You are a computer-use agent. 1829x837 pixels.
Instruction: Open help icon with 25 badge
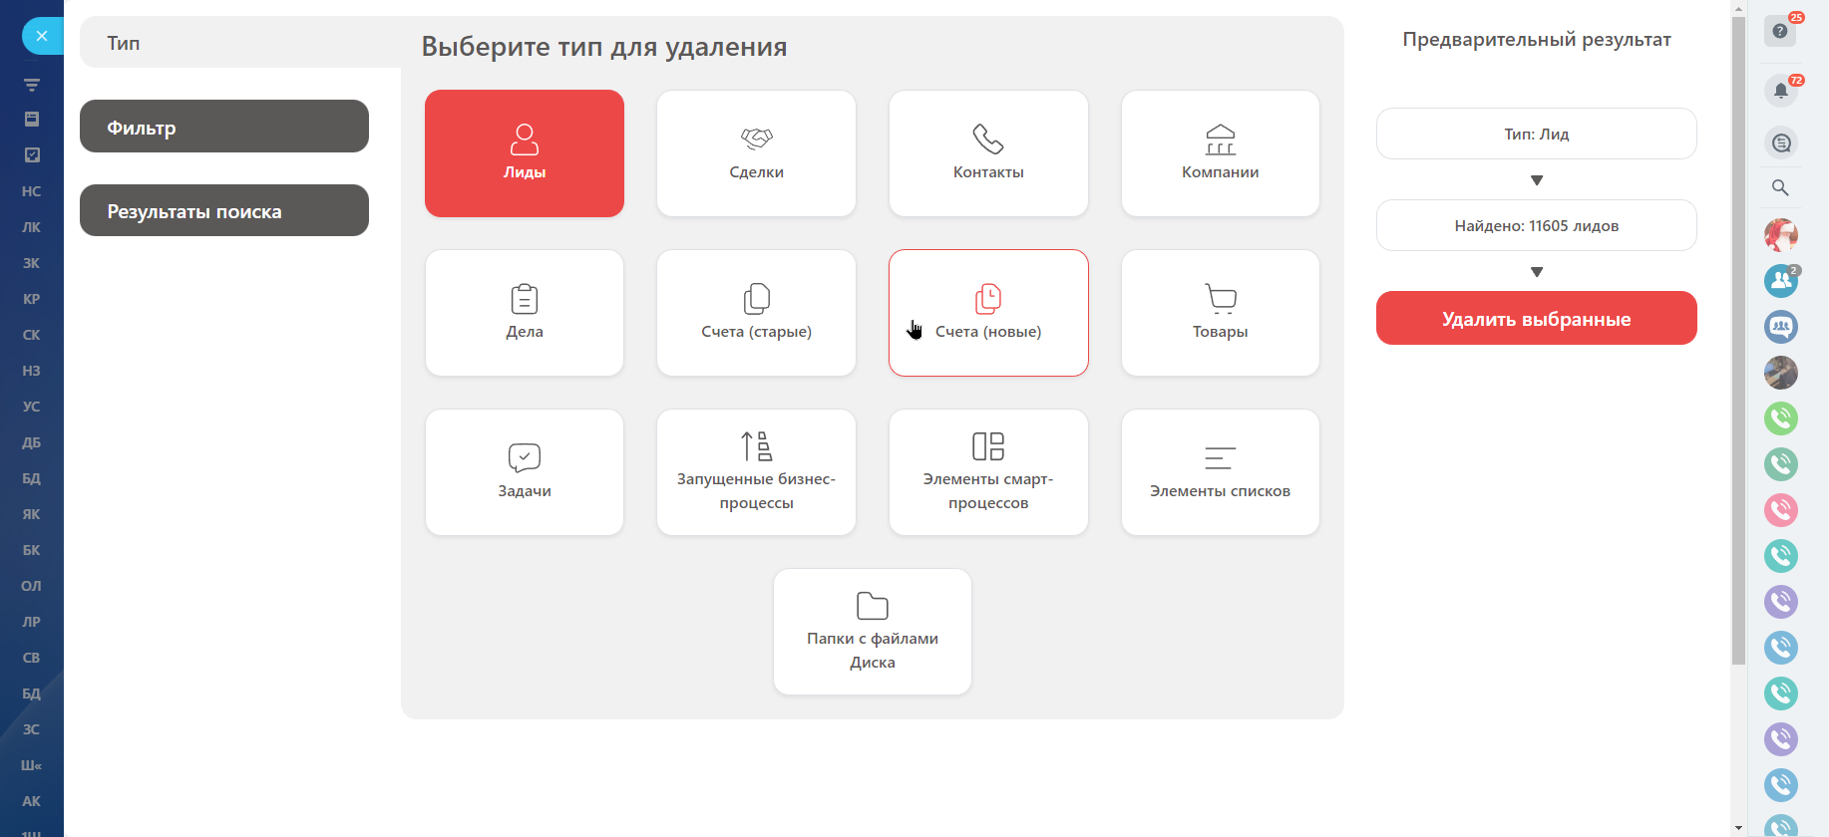pyautogui.click(x=1781, y=31)
